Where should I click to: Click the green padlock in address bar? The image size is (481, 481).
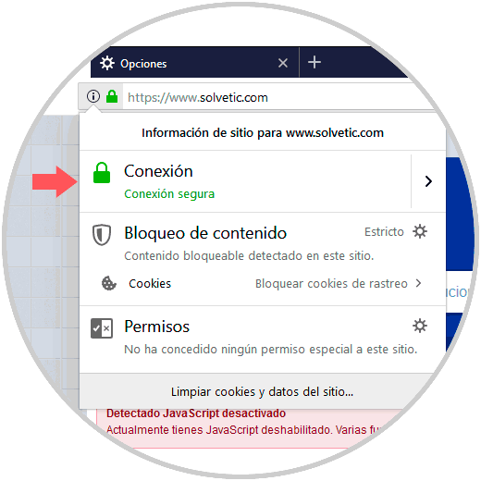(x=112, y=96)
